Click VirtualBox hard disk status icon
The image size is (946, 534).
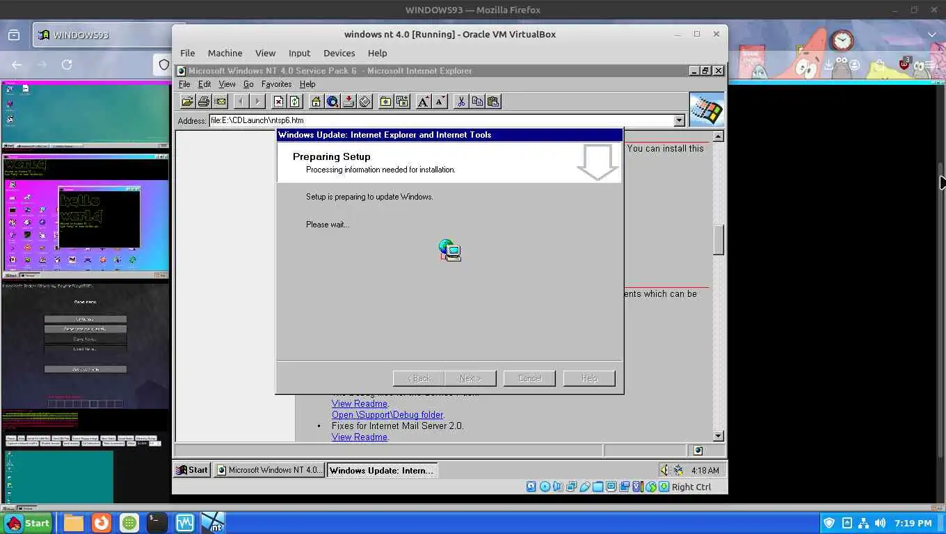531,487
